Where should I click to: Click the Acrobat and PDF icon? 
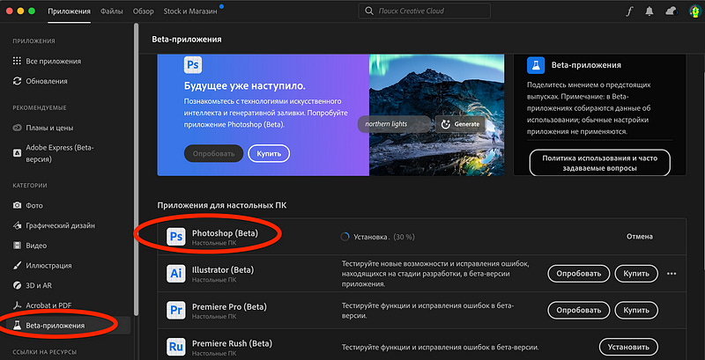(x=17, y=305)
